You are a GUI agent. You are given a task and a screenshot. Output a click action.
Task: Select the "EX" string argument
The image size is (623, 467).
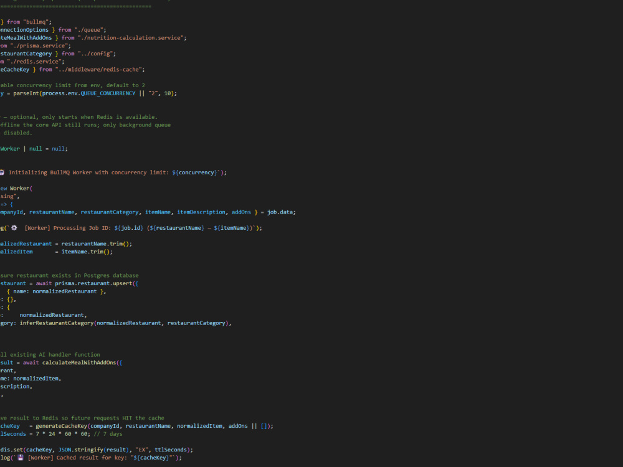[x=142, y=450]
